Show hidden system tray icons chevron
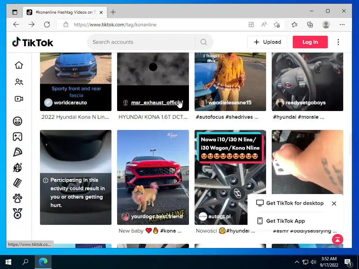359x269 pixels. 297,262
